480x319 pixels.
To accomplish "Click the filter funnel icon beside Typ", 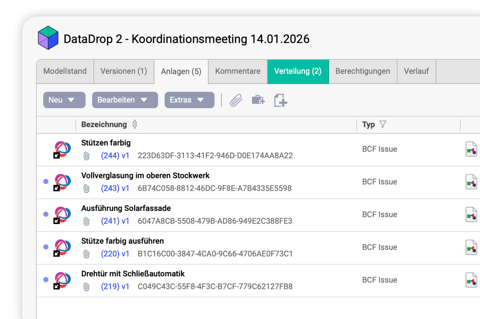I will (383, 124).
